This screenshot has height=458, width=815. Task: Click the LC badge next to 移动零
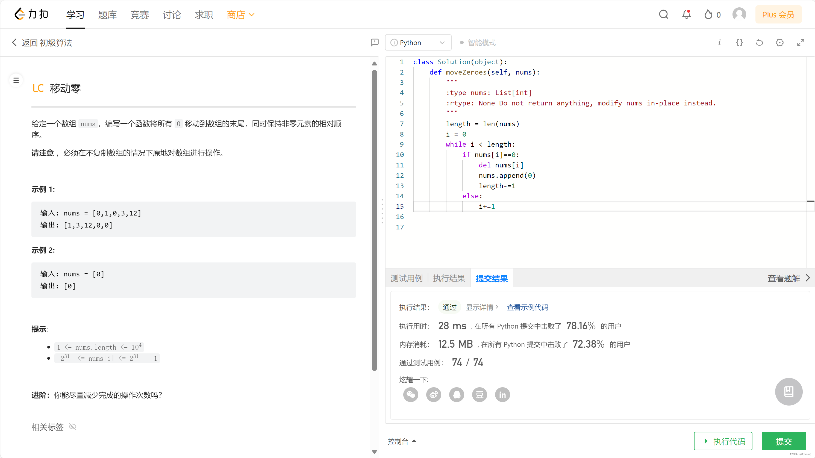tap(38, 88)
